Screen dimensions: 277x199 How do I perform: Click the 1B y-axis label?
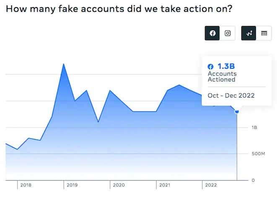click(x=254, y=127)
